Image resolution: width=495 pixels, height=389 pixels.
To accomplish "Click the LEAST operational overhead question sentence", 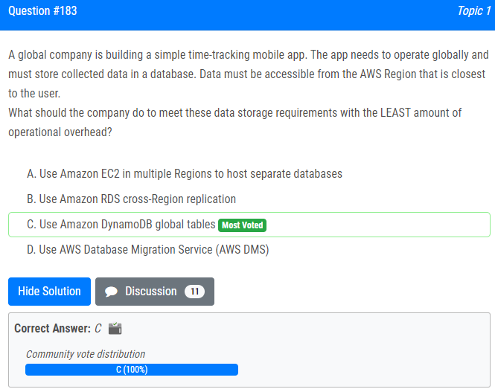I will (x=235, y=123).
